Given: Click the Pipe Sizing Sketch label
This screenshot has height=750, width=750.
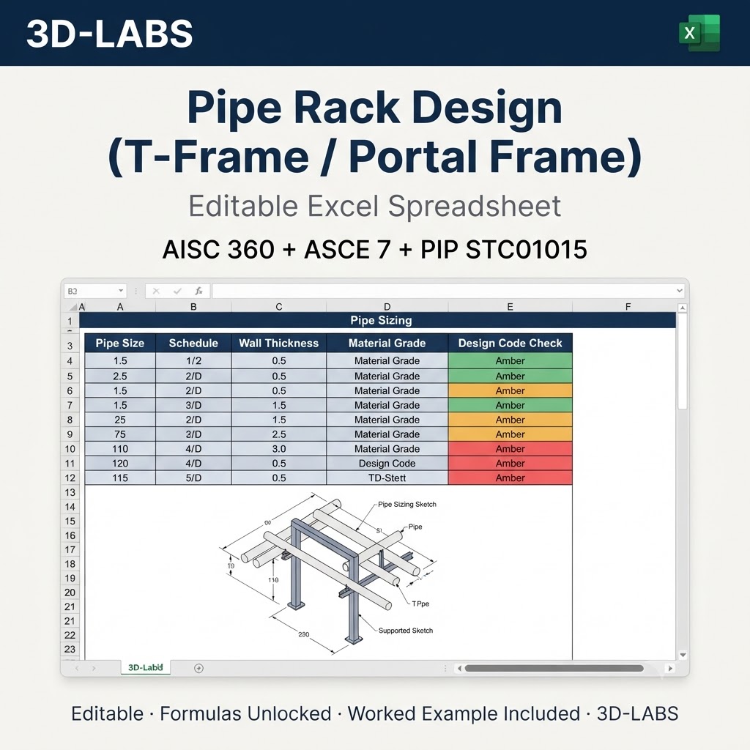Looking at the screenshot, I should click(407, 504).
